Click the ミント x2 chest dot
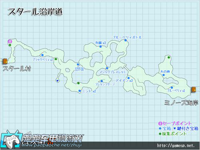200x150 pixels. [80, 91]
